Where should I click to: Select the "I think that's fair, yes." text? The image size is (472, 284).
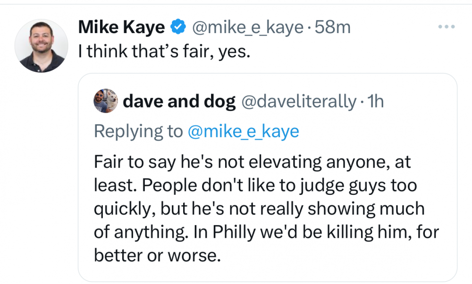163,51
